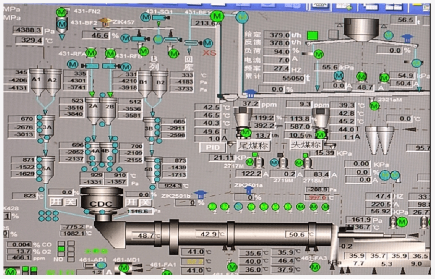Click the 2321aM motor symbol
Screen dimensions: 435x279
(373, 105)
